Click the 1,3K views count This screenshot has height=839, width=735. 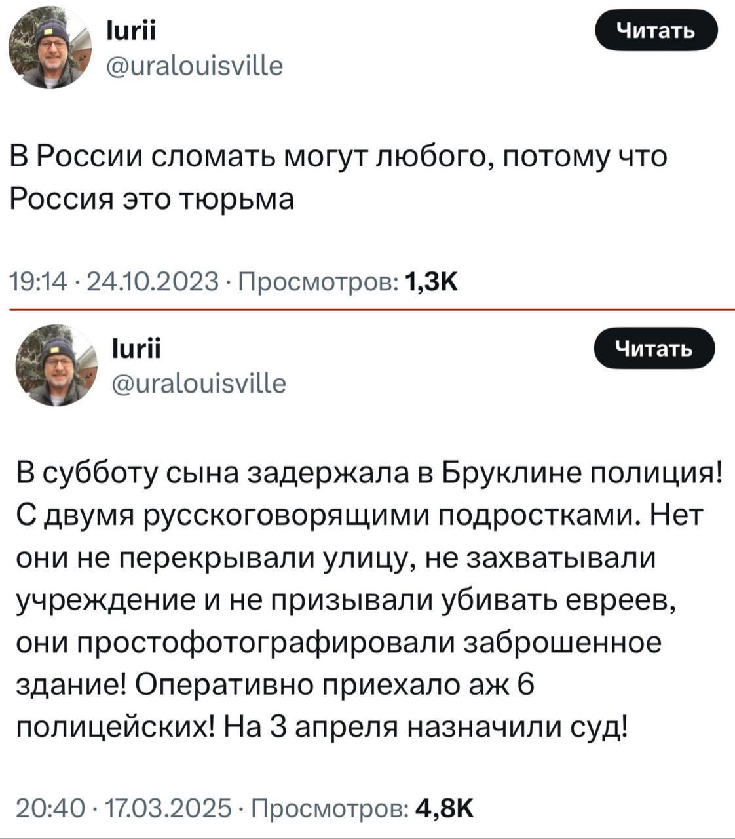point(432,283)
